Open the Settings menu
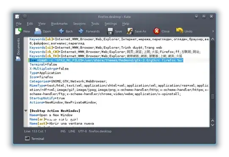This screenshot has width=229, height=157. pyautogui.click(x=111, y=23)
